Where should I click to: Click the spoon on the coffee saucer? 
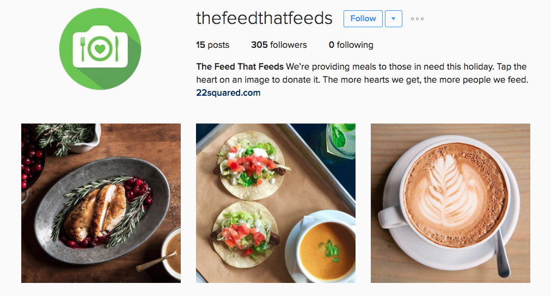[503, 253]
